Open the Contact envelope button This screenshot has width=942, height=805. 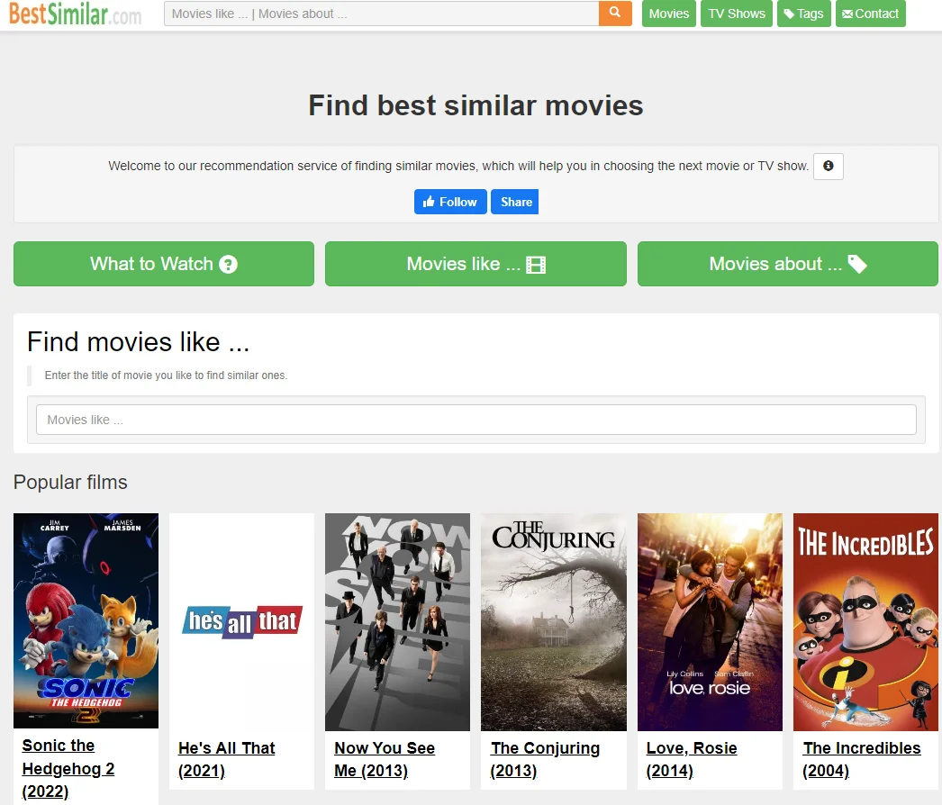pyautogui.click(x=870, y=14)
